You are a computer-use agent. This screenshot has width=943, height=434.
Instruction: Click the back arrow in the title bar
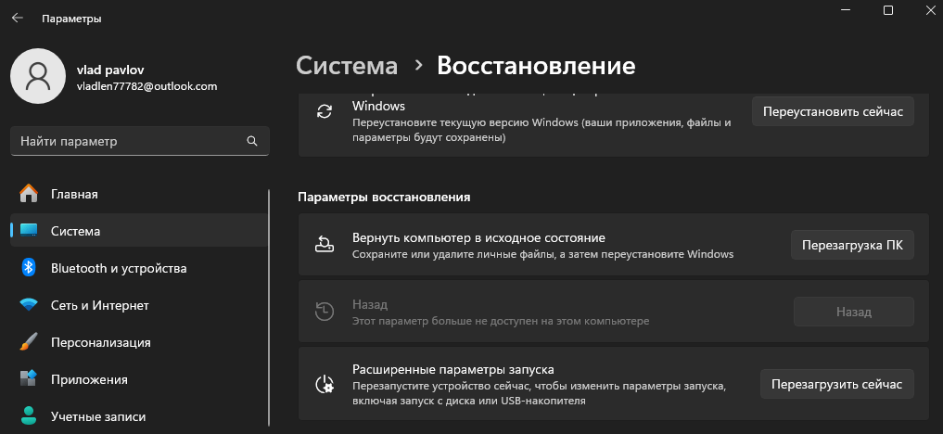[18, 18]
